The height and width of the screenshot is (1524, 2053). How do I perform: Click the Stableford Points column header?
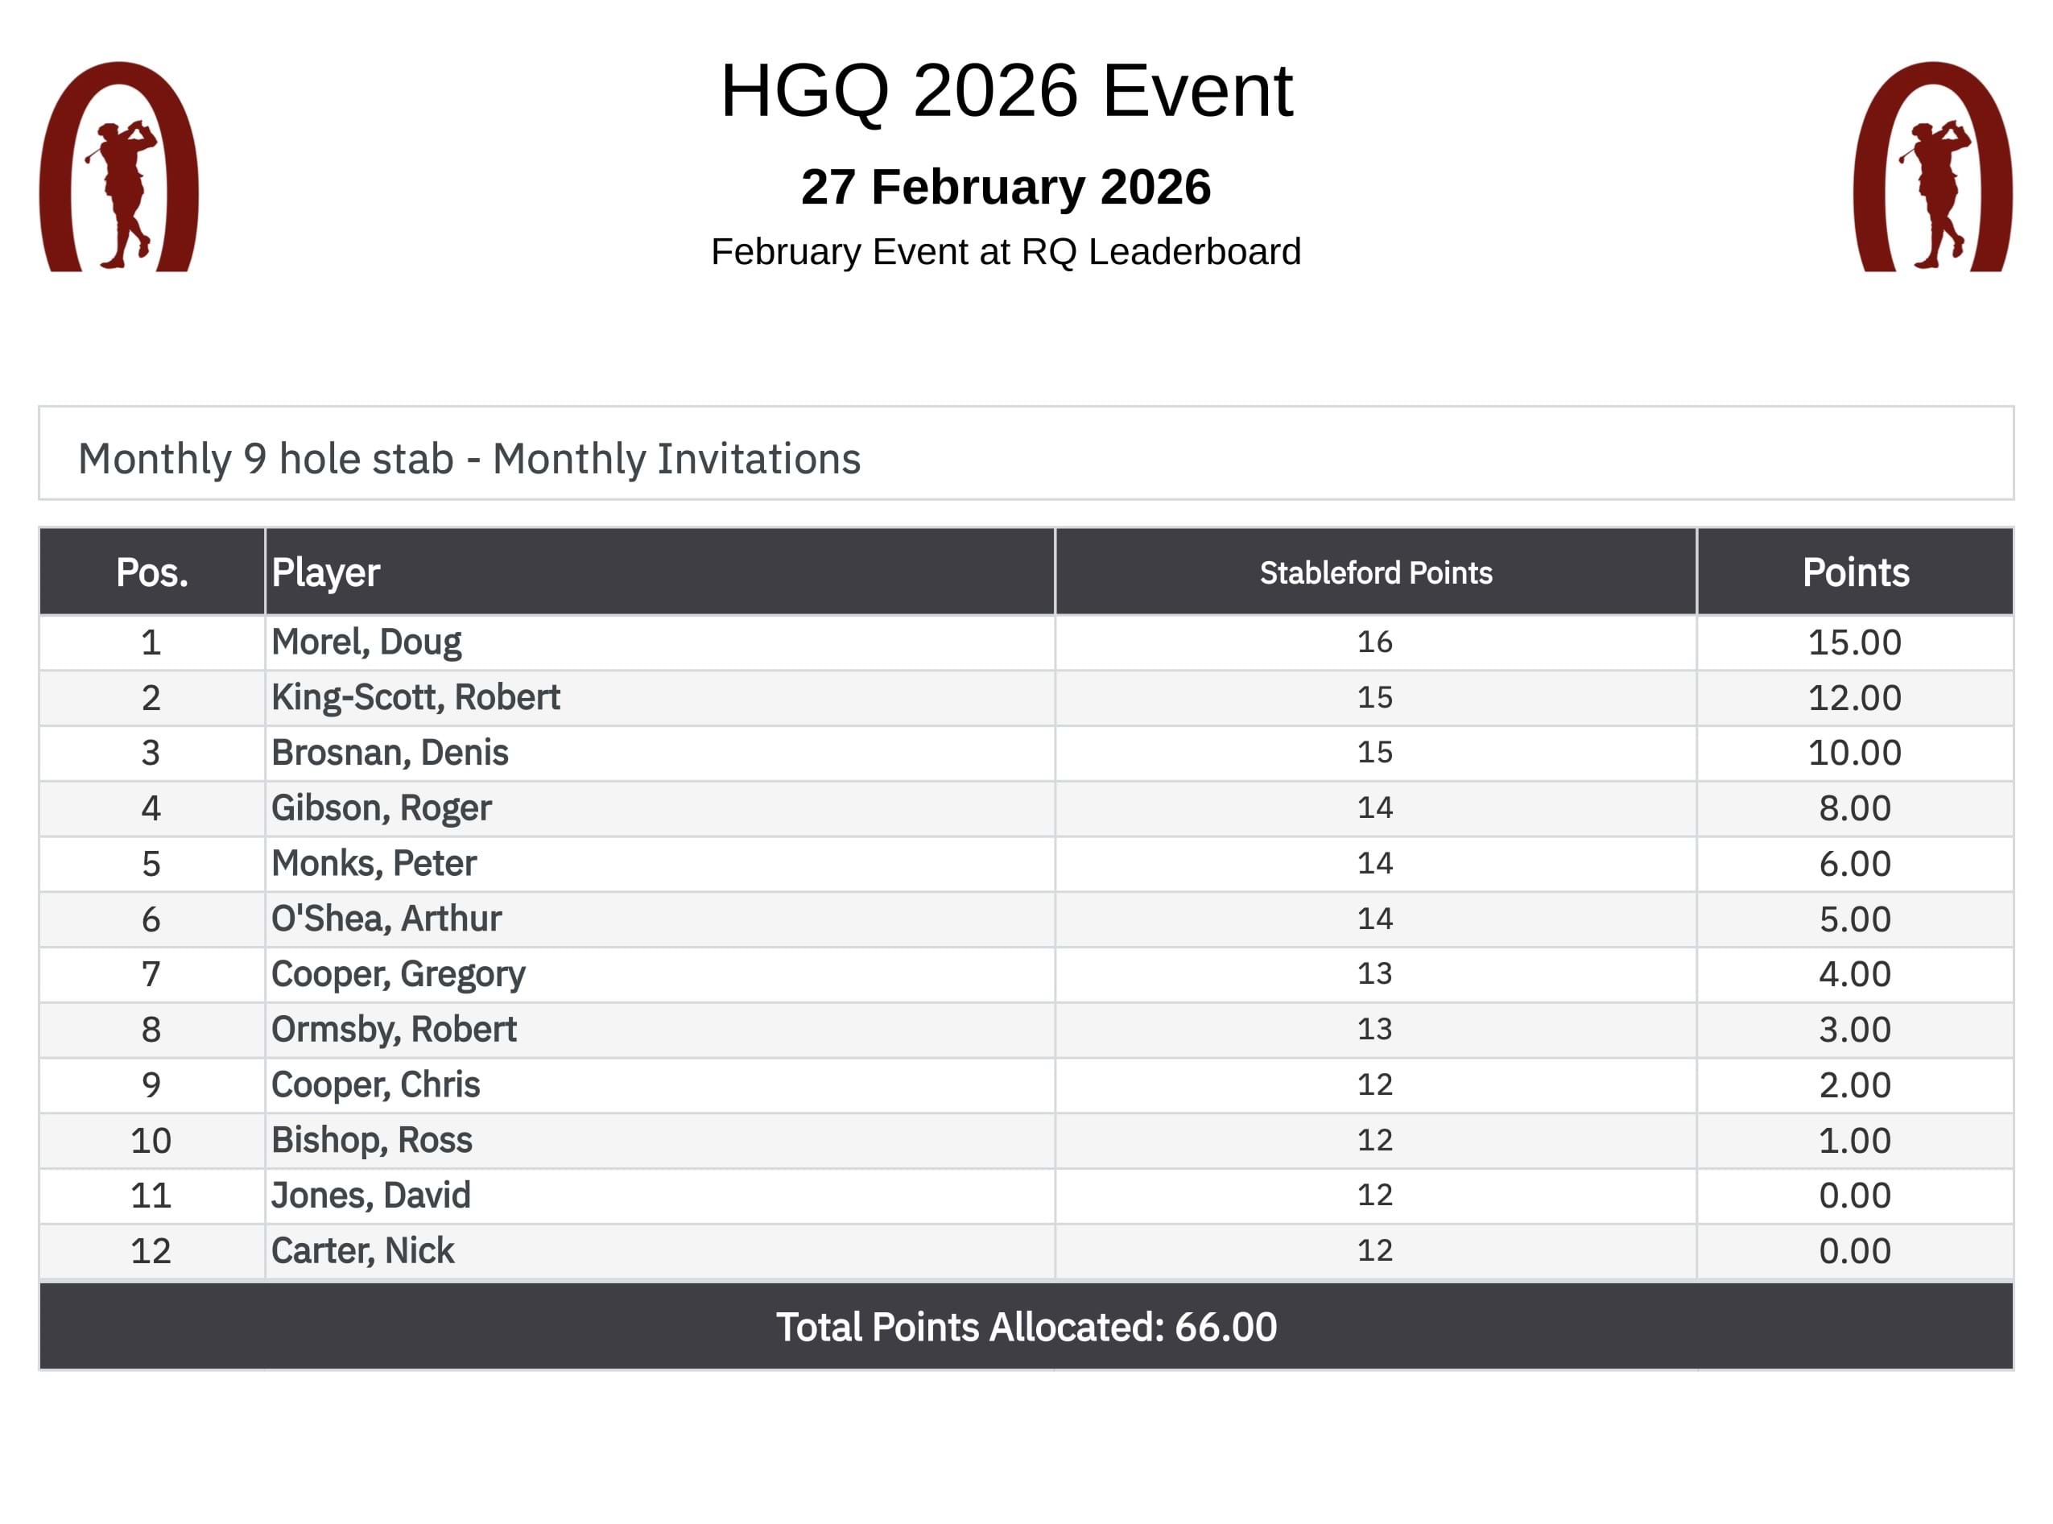(x=1375, y=573)
